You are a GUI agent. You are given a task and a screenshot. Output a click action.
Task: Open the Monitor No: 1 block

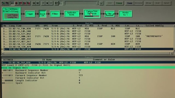126,14
